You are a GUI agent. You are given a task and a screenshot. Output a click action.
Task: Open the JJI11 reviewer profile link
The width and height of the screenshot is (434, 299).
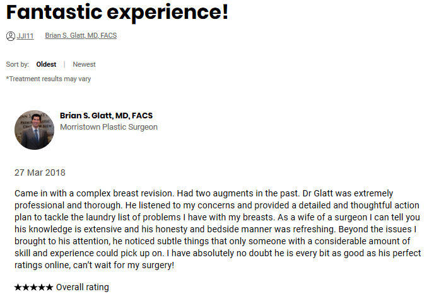point(25,36)
